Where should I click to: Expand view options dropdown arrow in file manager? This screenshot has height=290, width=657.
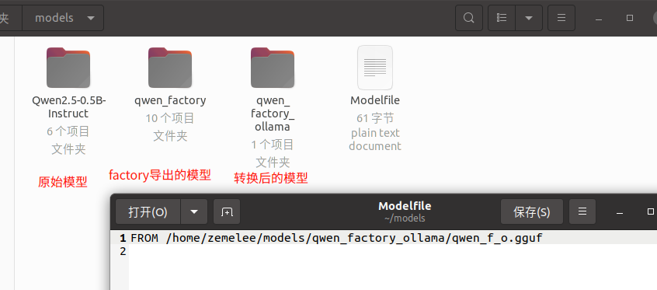[x=529, y=18]
